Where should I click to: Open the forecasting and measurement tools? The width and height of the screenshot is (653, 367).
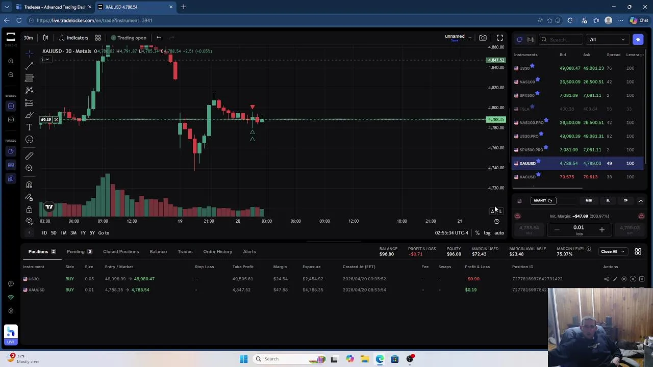29,103
